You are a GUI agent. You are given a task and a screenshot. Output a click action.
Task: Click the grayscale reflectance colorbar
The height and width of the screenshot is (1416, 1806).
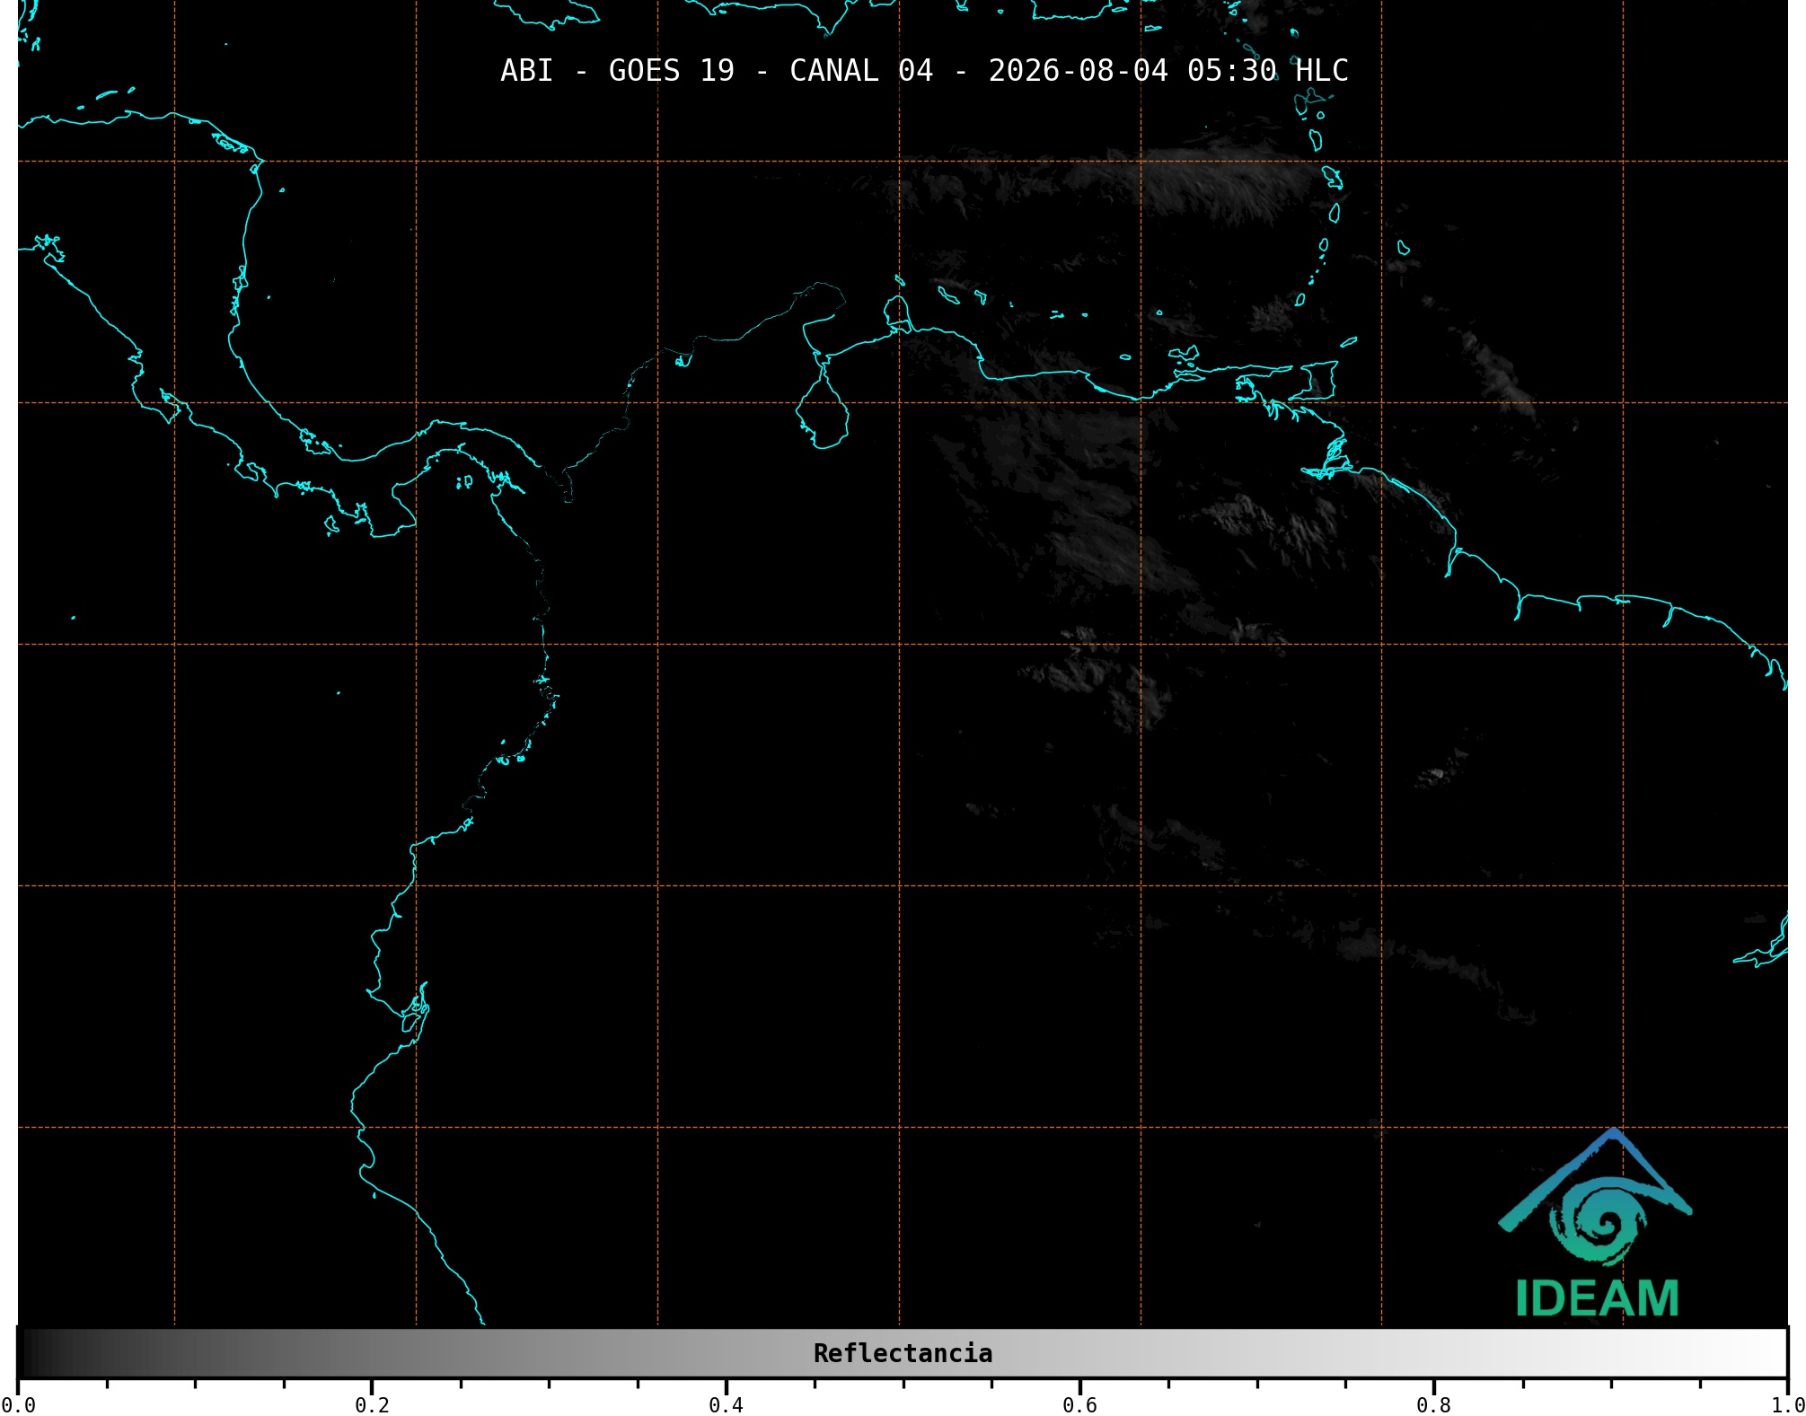click(903, 1353)
